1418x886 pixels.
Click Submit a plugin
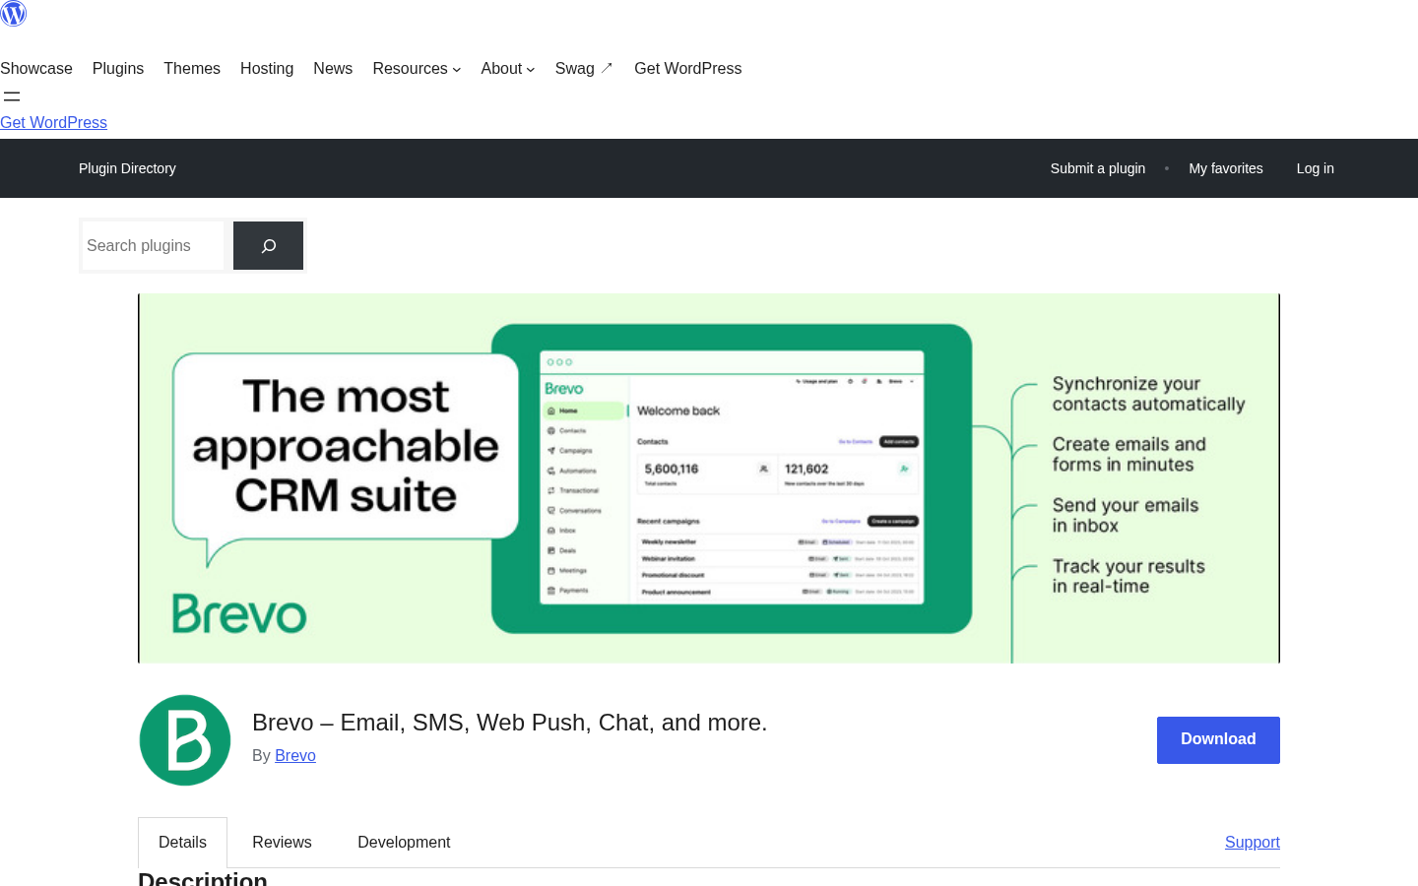pos(1098,168)
